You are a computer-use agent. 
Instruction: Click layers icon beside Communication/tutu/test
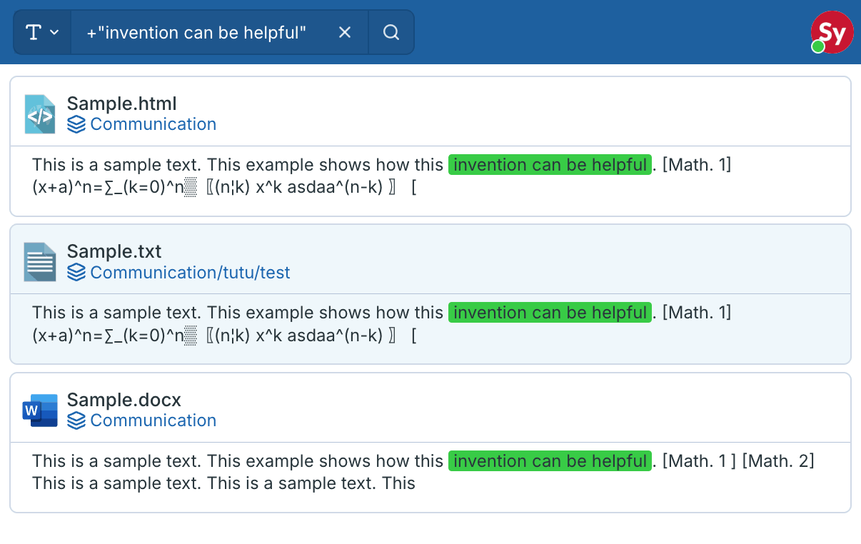click(x=76, y=273)
